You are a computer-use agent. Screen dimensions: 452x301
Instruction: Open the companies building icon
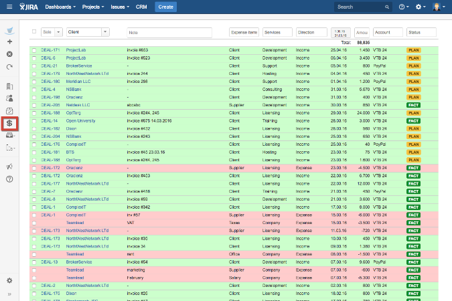9,86
